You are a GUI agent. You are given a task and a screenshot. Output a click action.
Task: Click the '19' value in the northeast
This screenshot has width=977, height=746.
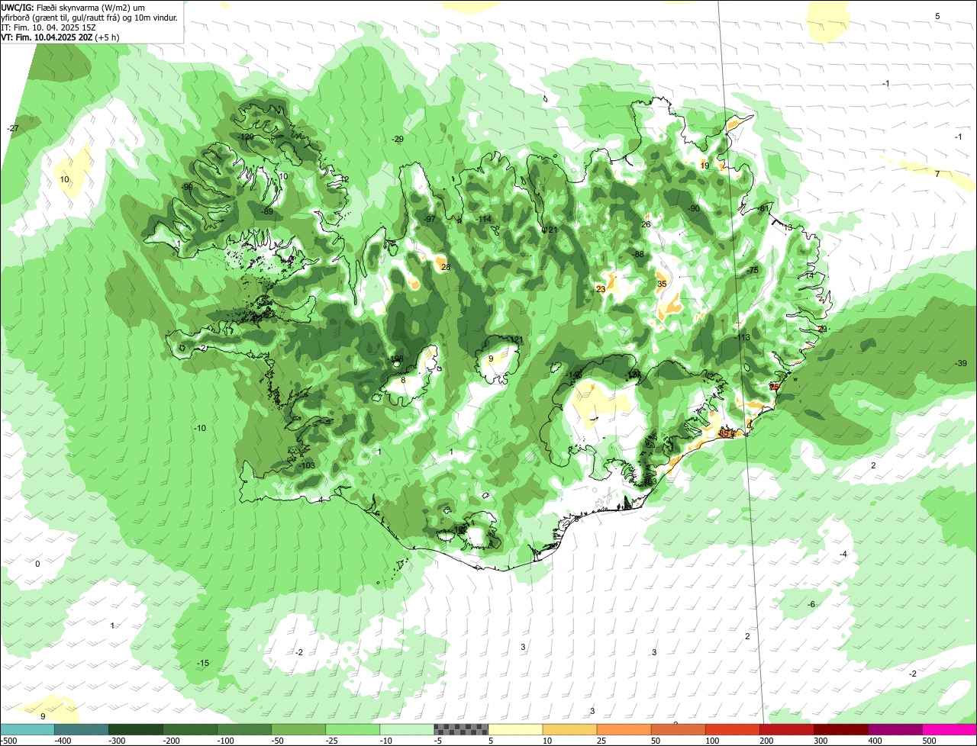coord(705,166)
